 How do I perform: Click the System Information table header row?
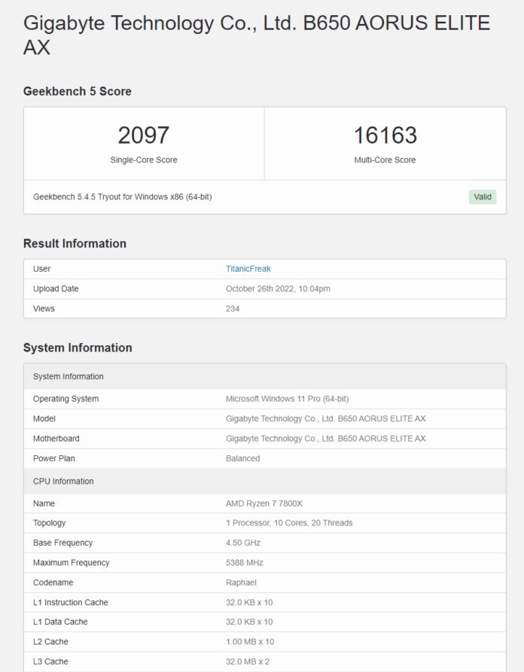[x=265, y=376]
